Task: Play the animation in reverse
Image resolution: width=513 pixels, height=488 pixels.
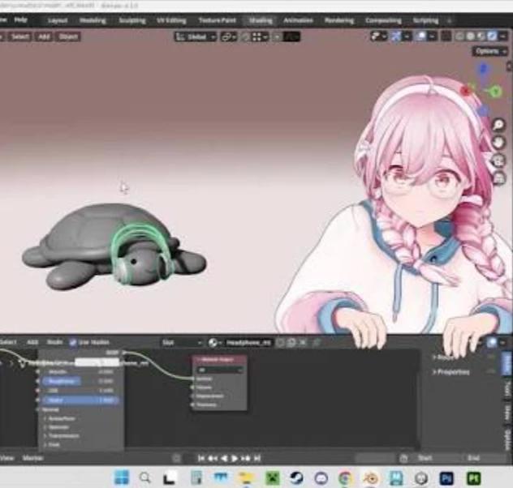Action: click(224, 458)
